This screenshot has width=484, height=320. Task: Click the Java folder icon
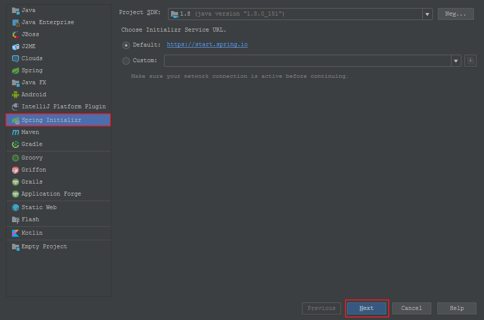click(16, 11)
